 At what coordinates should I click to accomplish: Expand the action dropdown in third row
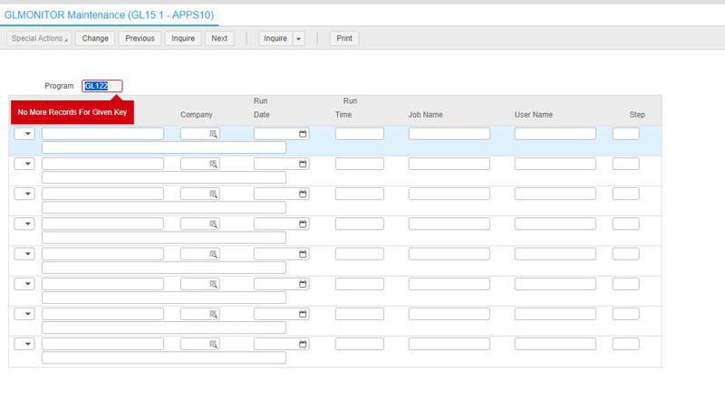(x=24, y=194)
